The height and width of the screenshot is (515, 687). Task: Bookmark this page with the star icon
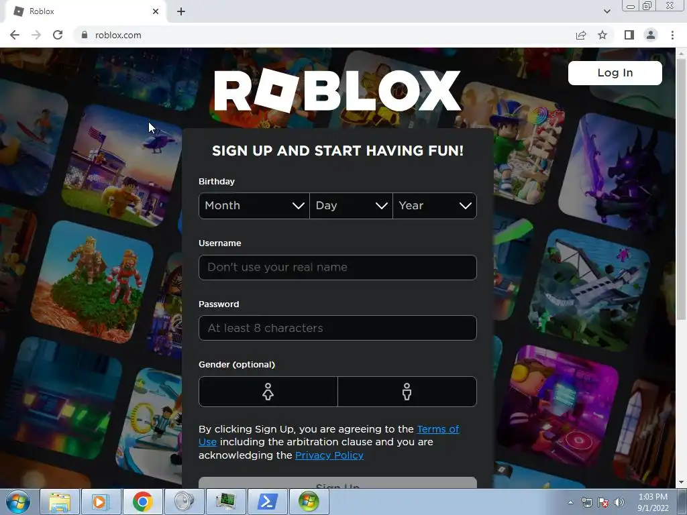[602, 35]
